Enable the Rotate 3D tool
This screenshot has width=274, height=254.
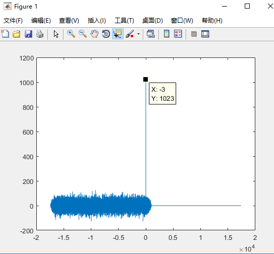point(106,34)
